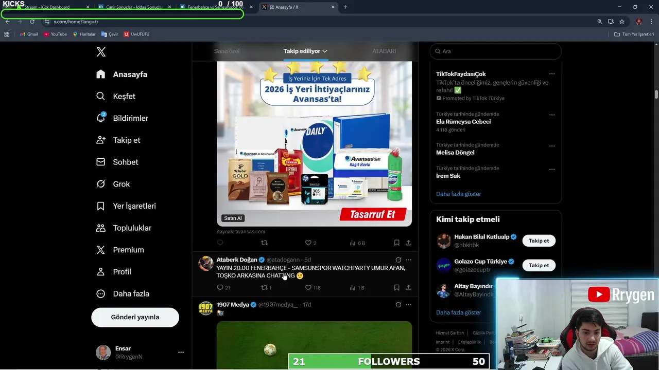Open Daha fazla sidebar menu

pos(123,294)
